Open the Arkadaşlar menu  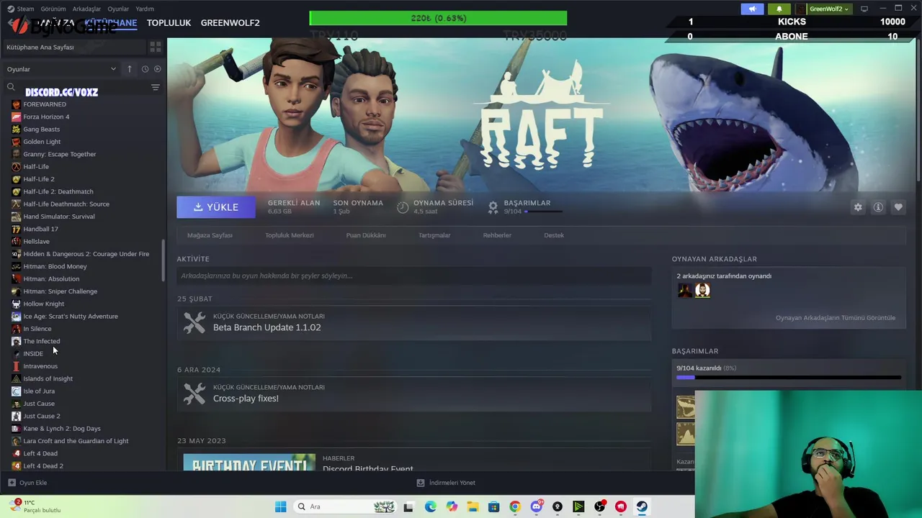coord(86,9)
